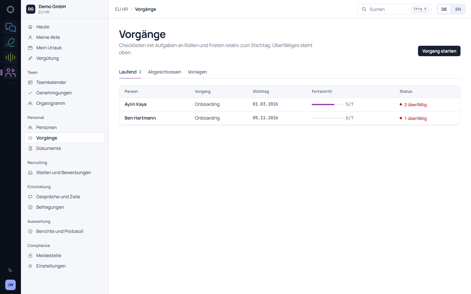The image size is (471, 294).
Task: Open Berichte und Protokoll
Action: [64, 231]
